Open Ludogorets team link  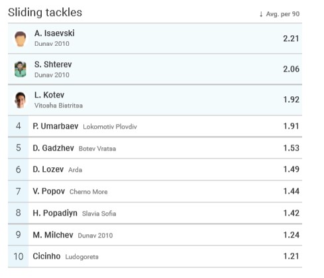[81, 257]
